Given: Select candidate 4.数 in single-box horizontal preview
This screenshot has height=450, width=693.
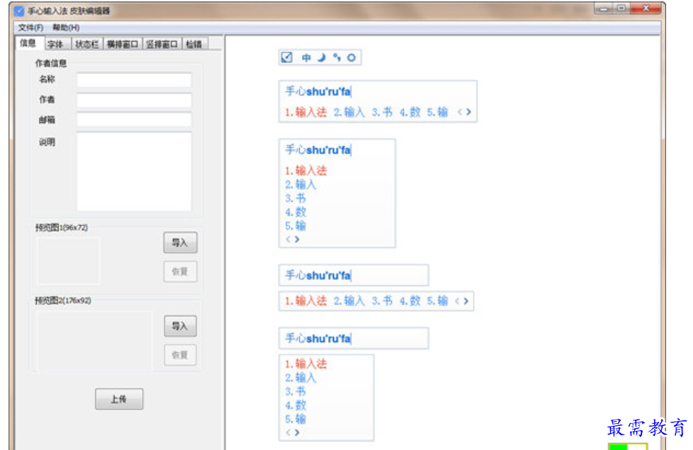Looking at the screenshot, I should point(409,112).
